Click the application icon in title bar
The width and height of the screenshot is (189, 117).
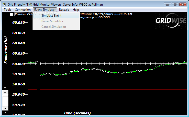point(4,4)
